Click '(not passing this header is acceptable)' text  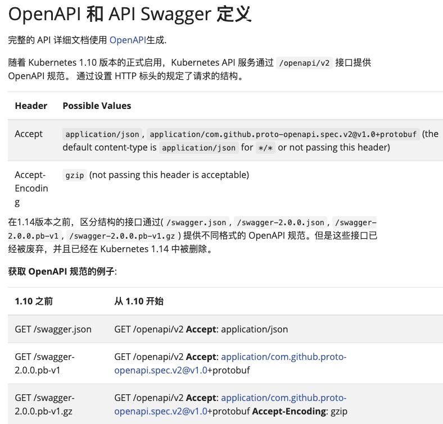pos(169,175)
